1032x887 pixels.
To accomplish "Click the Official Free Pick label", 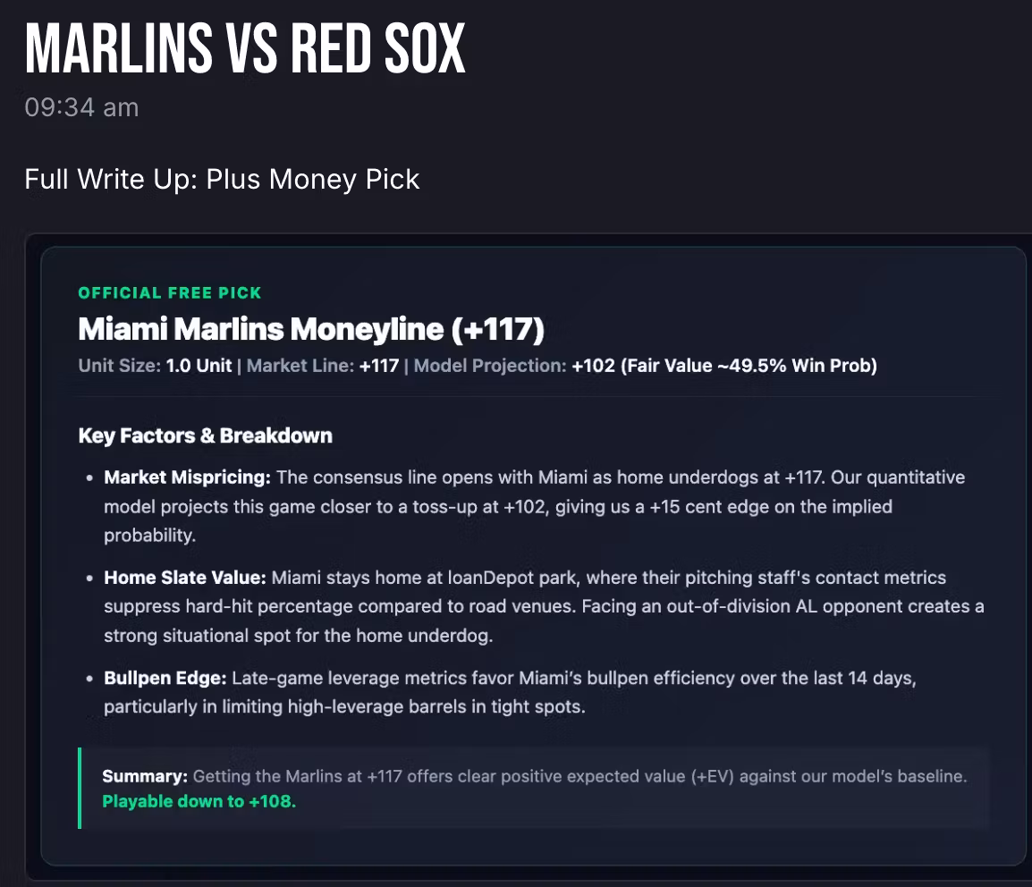I will pos(170,292).
